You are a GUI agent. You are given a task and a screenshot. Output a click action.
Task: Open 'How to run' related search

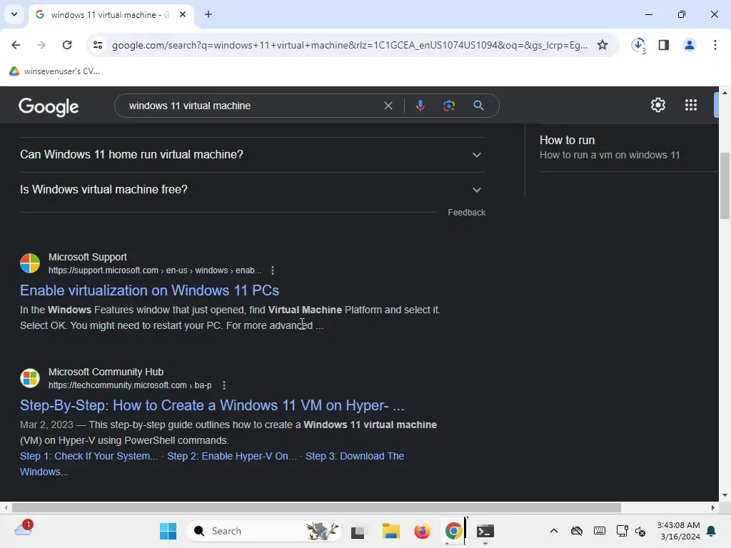(610, 147)
